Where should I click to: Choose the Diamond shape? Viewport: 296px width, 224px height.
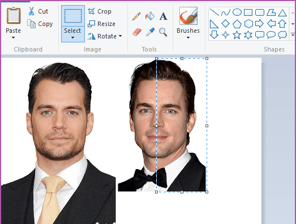[x=226, y=24]
